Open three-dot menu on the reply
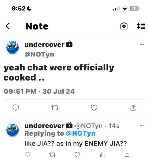The image size is (149, 159). (142, 125)
